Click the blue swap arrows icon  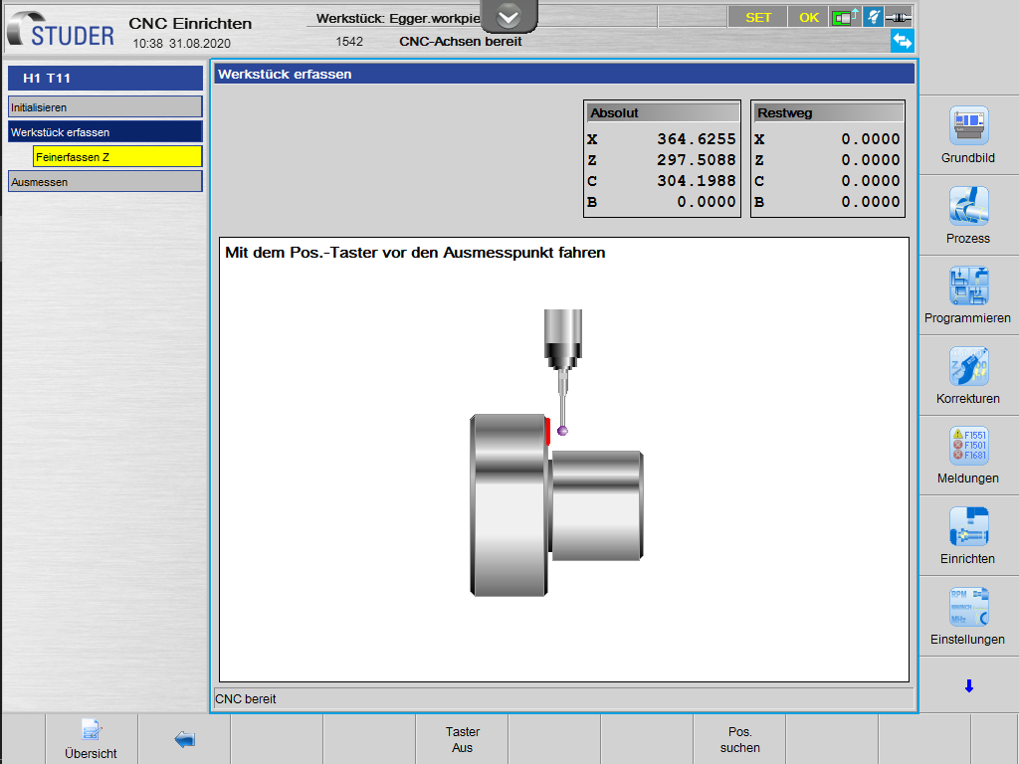pyautogui.click(x=902, y=41)
